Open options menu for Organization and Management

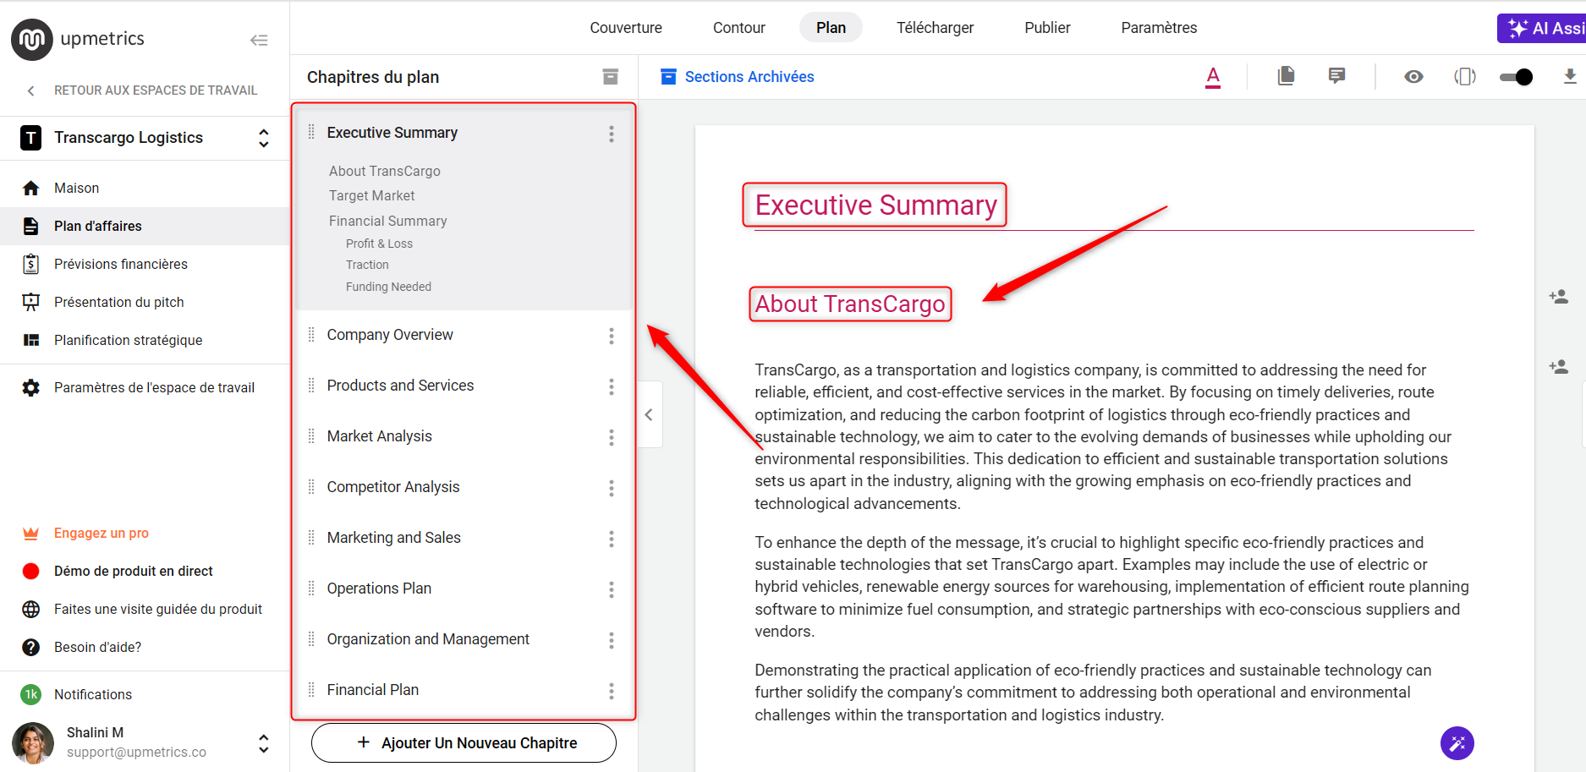point(611,640)
